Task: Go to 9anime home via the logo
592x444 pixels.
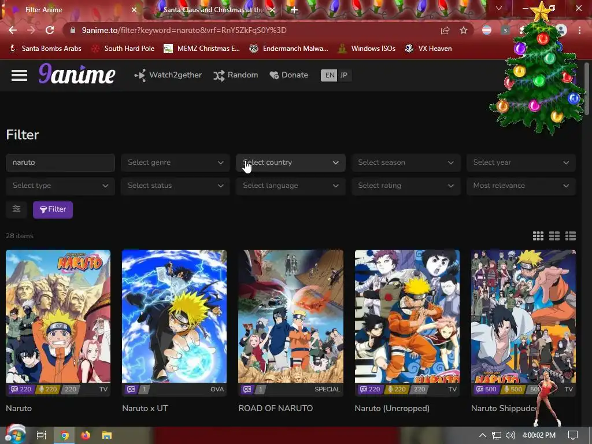Action: click(77, 74)
